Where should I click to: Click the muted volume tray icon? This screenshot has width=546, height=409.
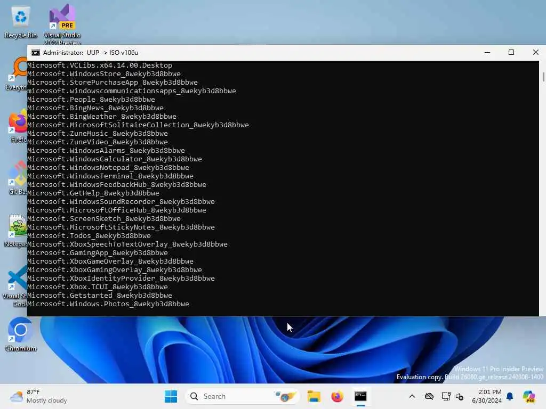[460, 396]
